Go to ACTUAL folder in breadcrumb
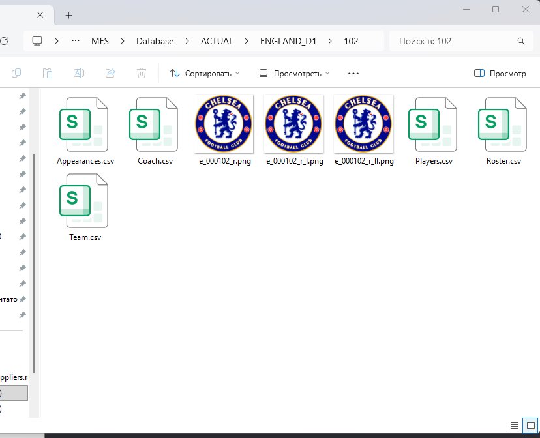This screenshot has height=438, width=540. coord(217,41)
